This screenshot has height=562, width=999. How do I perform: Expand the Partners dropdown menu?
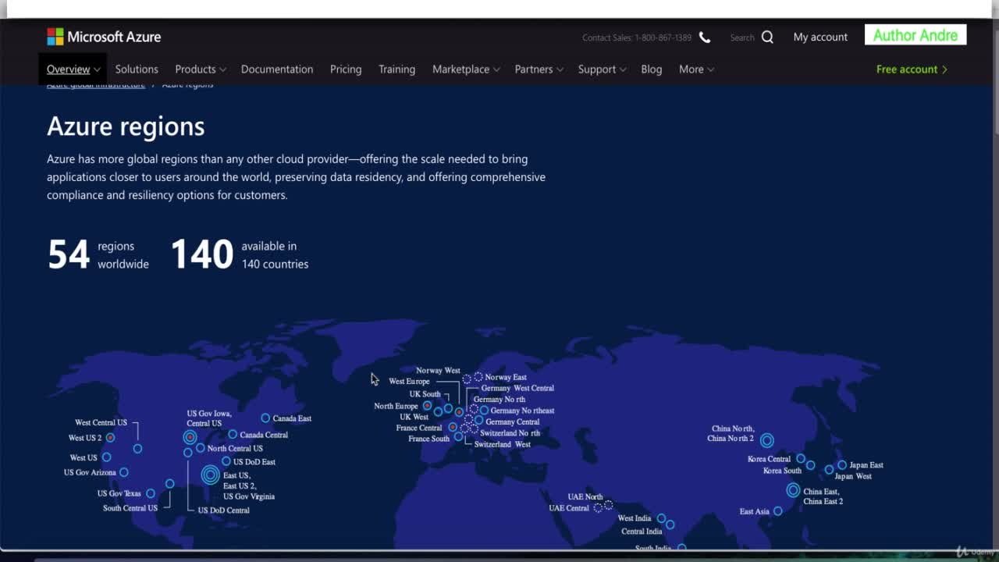(539, 69)
